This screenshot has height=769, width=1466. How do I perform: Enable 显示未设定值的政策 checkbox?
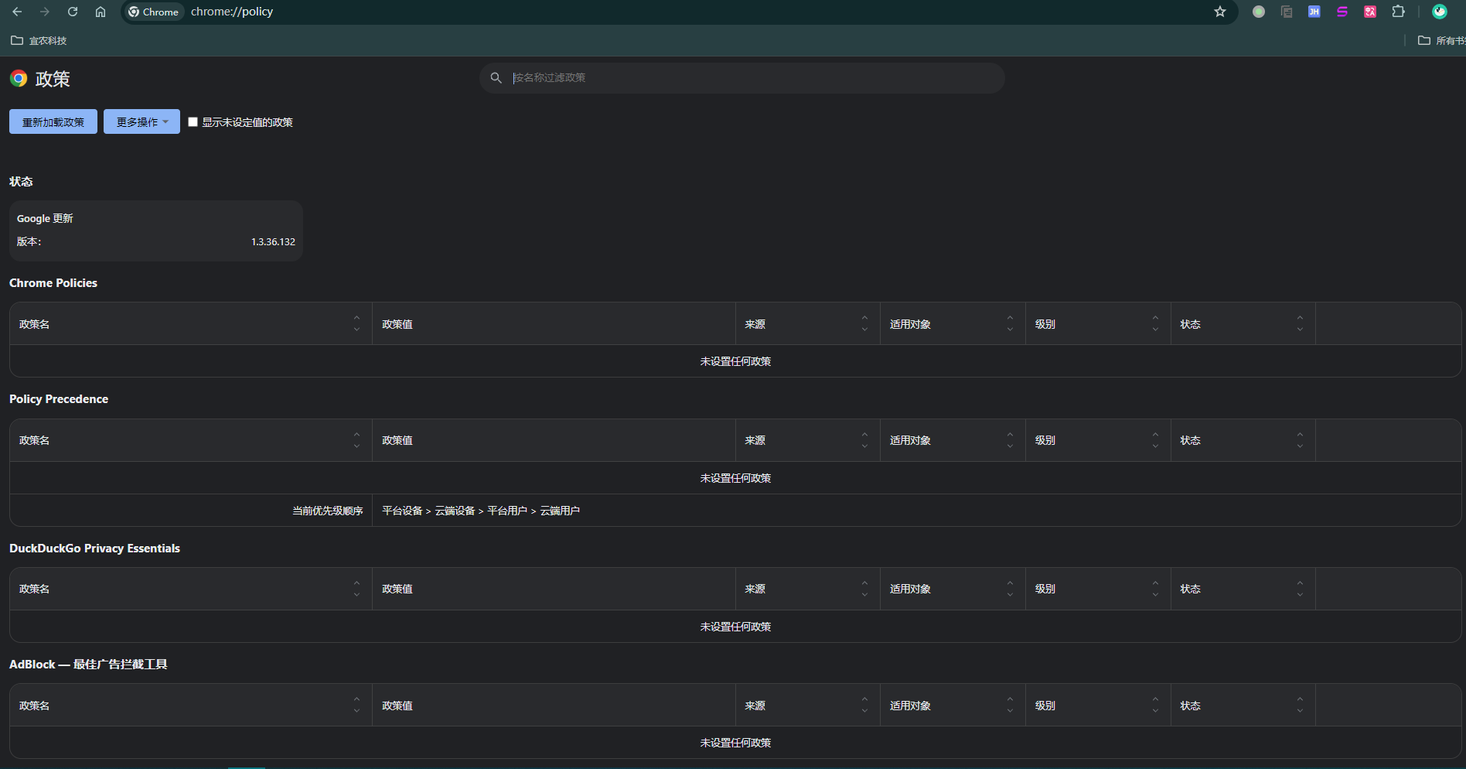[193, 122]
